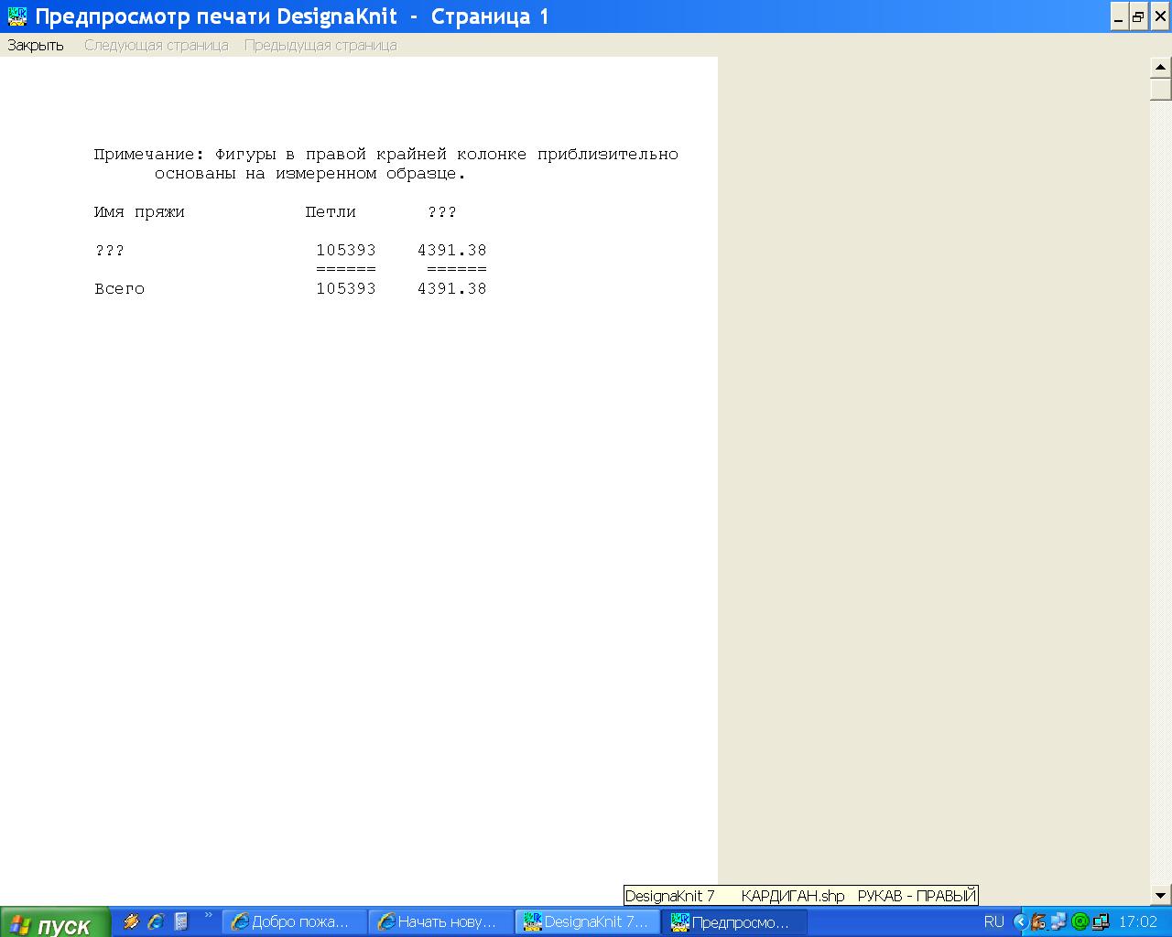This screenshot has width=1172, height=937.
Task: Restore down the preview window
Action: click(1138, 16)
